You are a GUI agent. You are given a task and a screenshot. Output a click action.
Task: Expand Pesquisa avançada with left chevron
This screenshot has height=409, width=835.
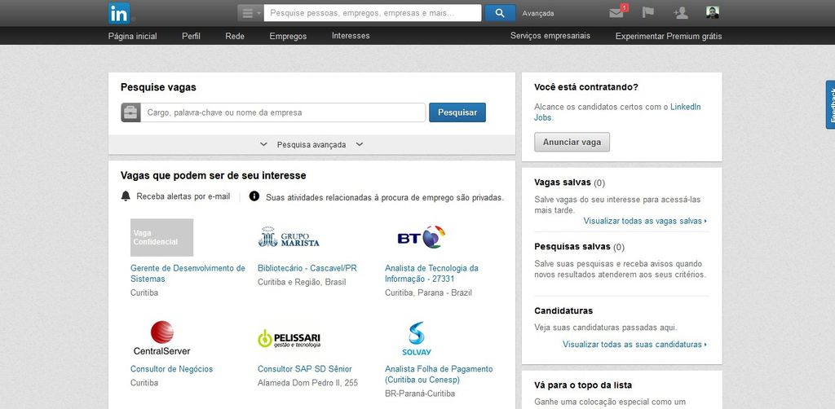pyautogui.click(x=263, y=144)
